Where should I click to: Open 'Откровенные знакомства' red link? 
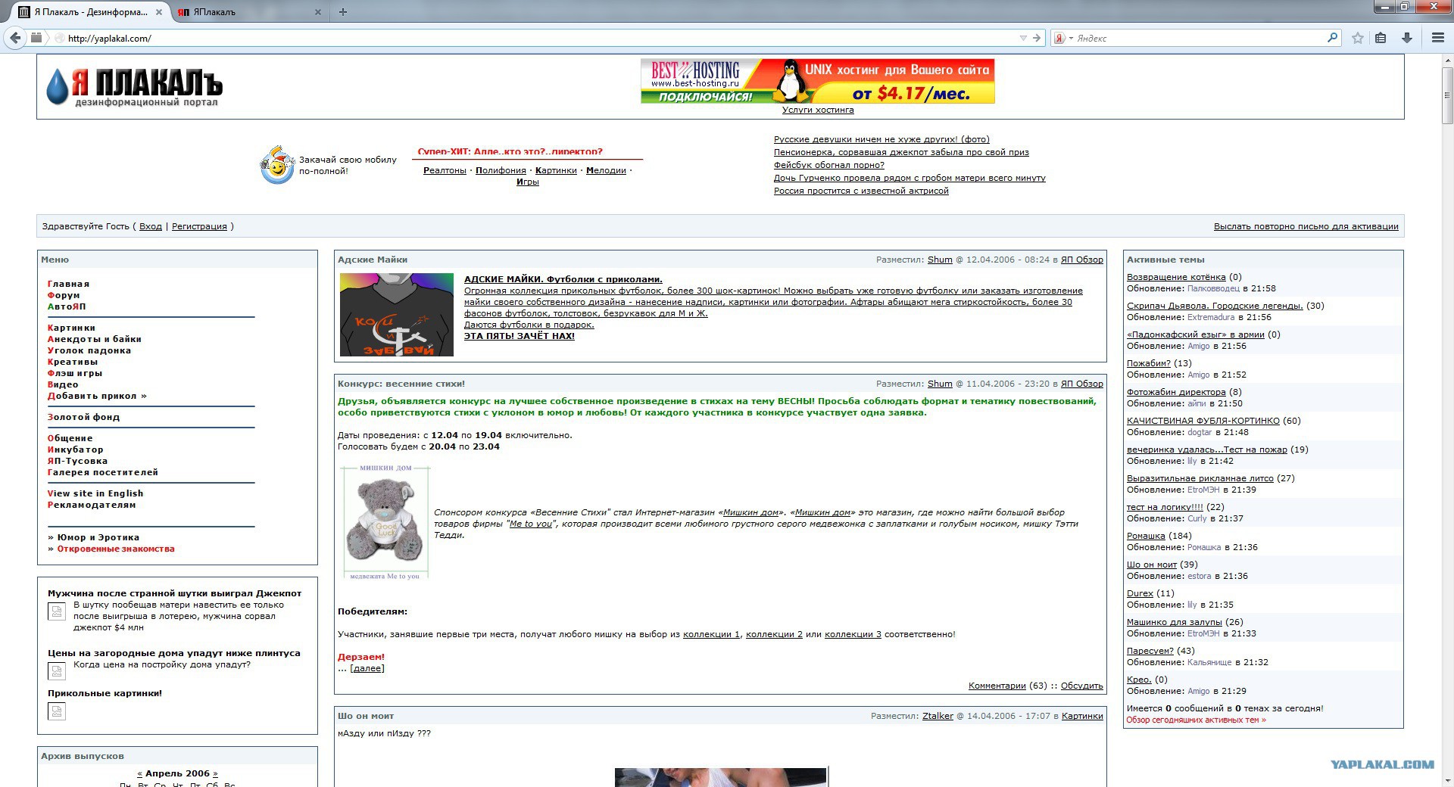click(116, 549)
